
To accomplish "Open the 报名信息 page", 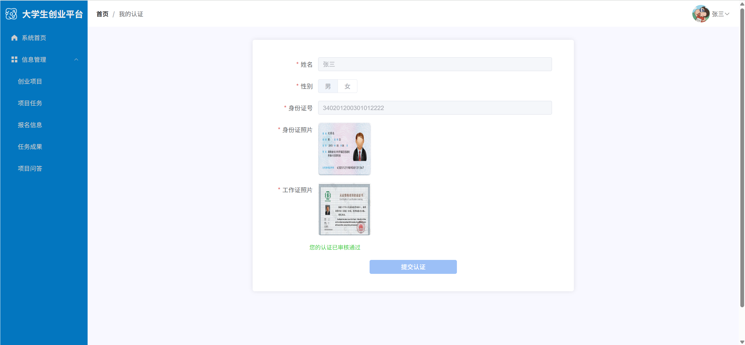I will (x=30, y=125).
